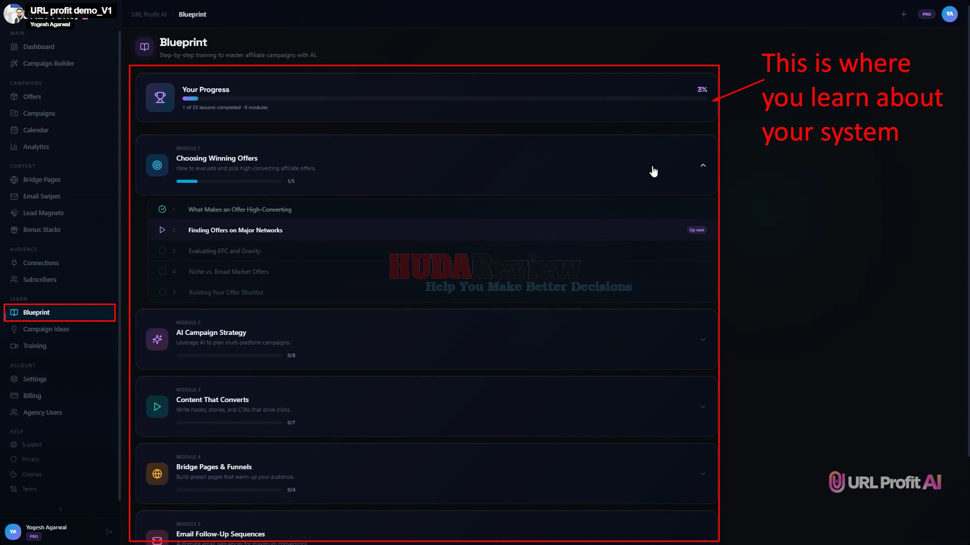Click the PRO badge in top bar
Screen dimensions: 970x545
[x=927, y=14]
